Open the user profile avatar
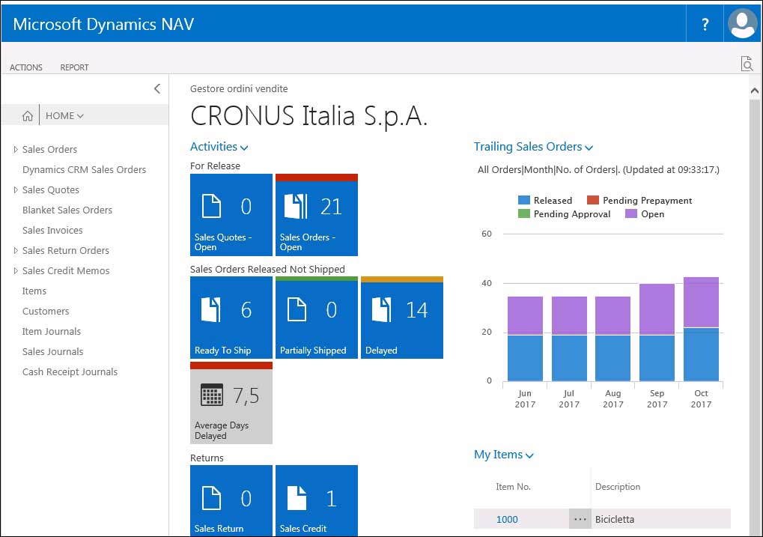 (x=742, y=24)
